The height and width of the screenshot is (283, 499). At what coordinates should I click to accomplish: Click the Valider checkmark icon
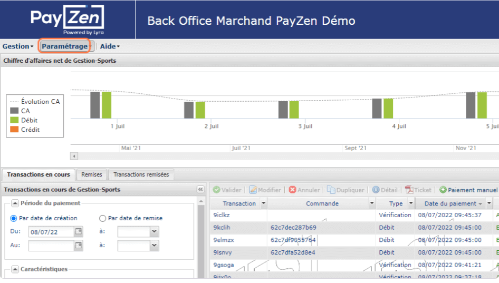(216, 190)
